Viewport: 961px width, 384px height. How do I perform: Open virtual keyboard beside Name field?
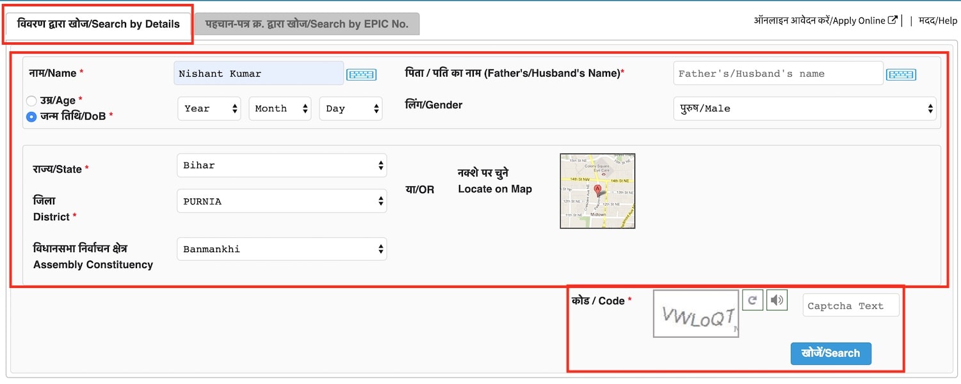(x=361, y=74)
